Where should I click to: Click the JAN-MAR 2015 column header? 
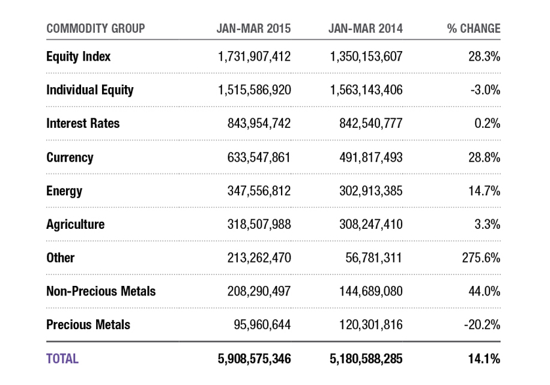click(x=253, y=29)
